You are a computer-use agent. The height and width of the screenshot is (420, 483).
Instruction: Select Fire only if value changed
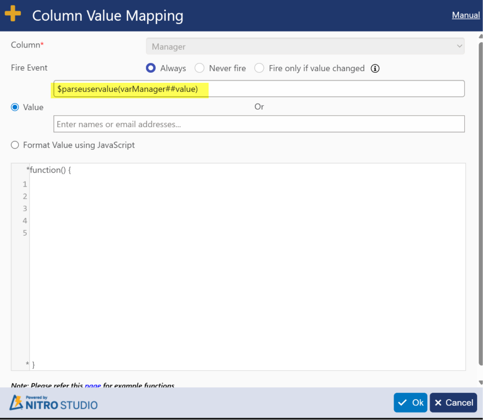[259, 68]
